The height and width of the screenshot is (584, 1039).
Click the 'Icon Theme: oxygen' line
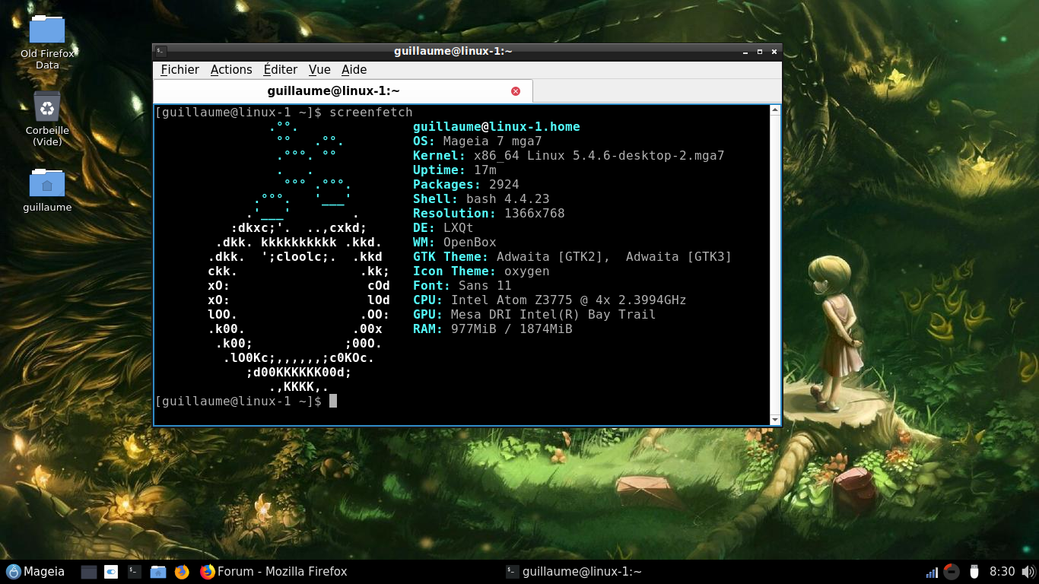[x=481, y=271]
